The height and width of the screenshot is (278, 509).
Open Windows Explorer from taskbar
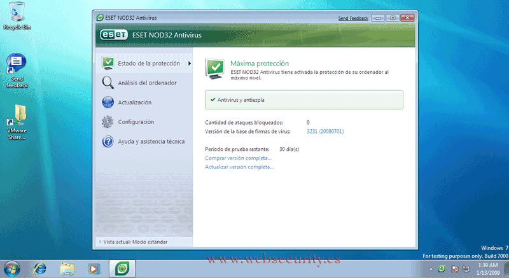[67, 269]
